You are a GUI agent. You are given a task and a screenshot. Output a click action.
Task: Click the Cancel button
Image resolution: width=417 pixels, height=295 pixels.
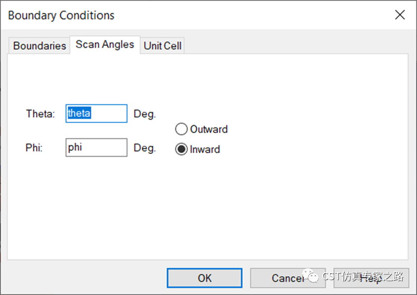[288, 278]
